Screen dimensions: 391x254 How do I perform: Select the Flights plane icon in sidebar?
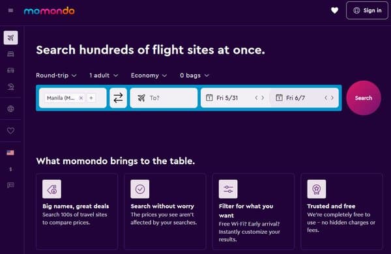coord(10,38)
